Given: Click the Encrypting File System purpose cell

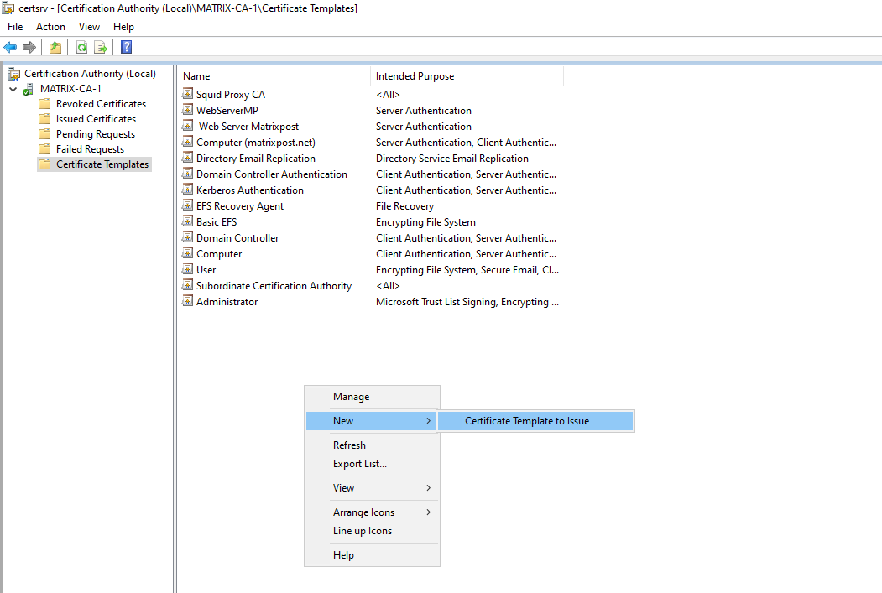Looking at the screenshot, I should point(425,222).
